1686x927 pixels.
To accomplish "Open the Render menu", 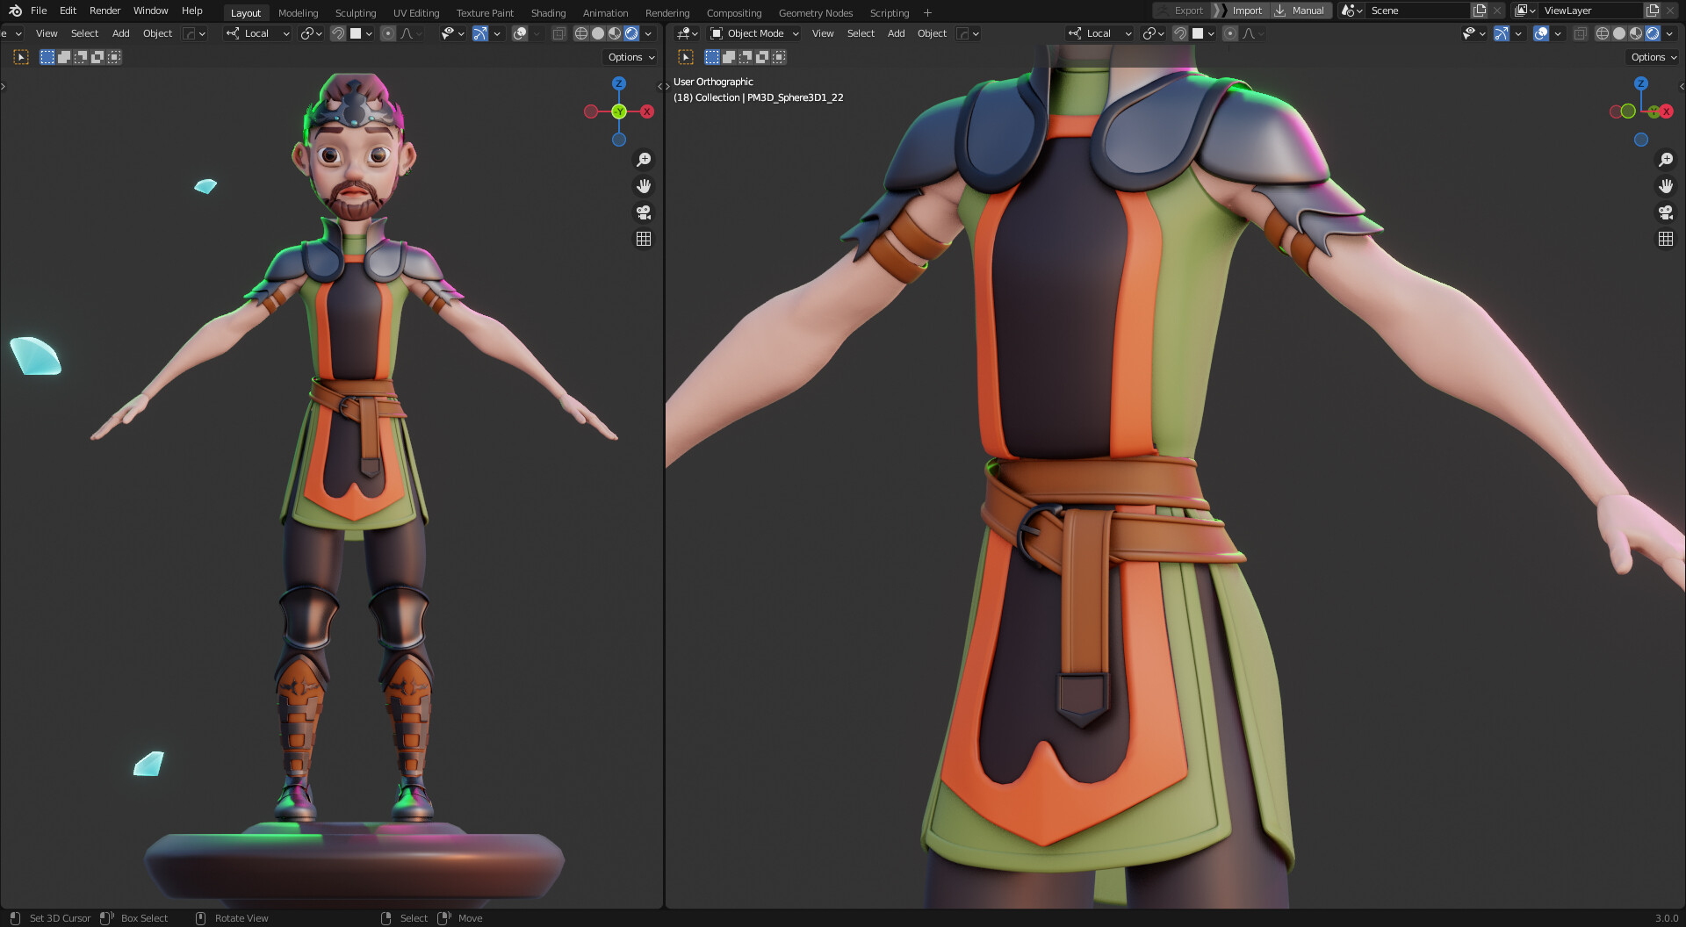I will (104, 11).
